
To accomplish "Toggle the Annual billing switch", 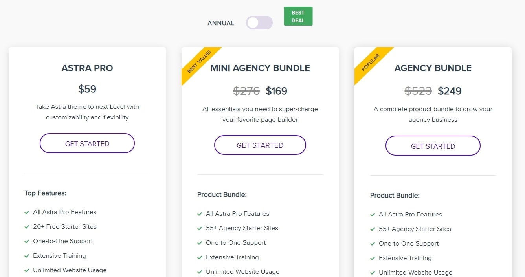I will click(x=259, y=23).
